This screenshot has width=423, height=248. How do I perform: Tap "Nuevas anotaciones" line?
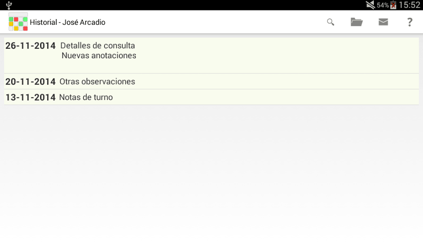[x=99, y=56]
